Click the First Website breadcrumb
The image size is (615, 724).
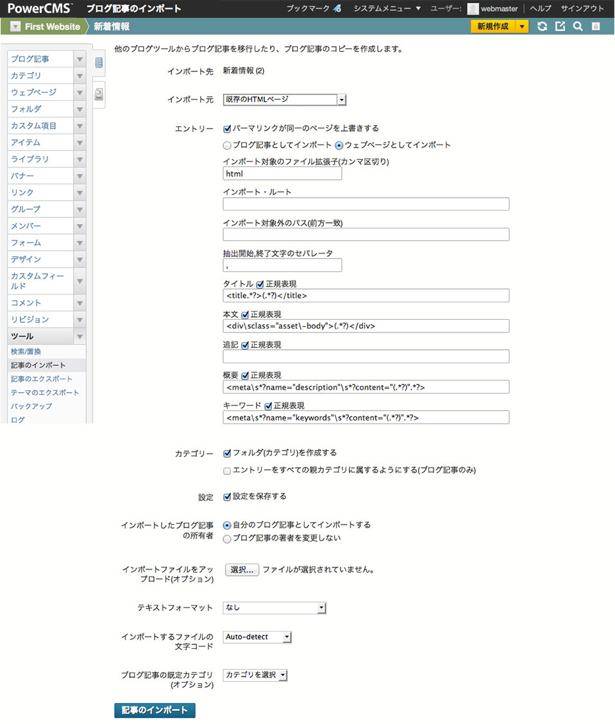click(x=53, y=27)
